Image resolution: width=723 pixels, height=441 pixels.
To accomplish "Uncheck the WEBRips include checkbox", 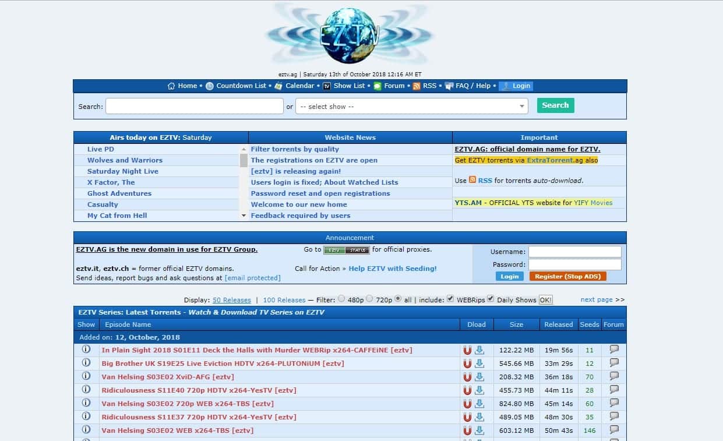I will coord(451,297).
